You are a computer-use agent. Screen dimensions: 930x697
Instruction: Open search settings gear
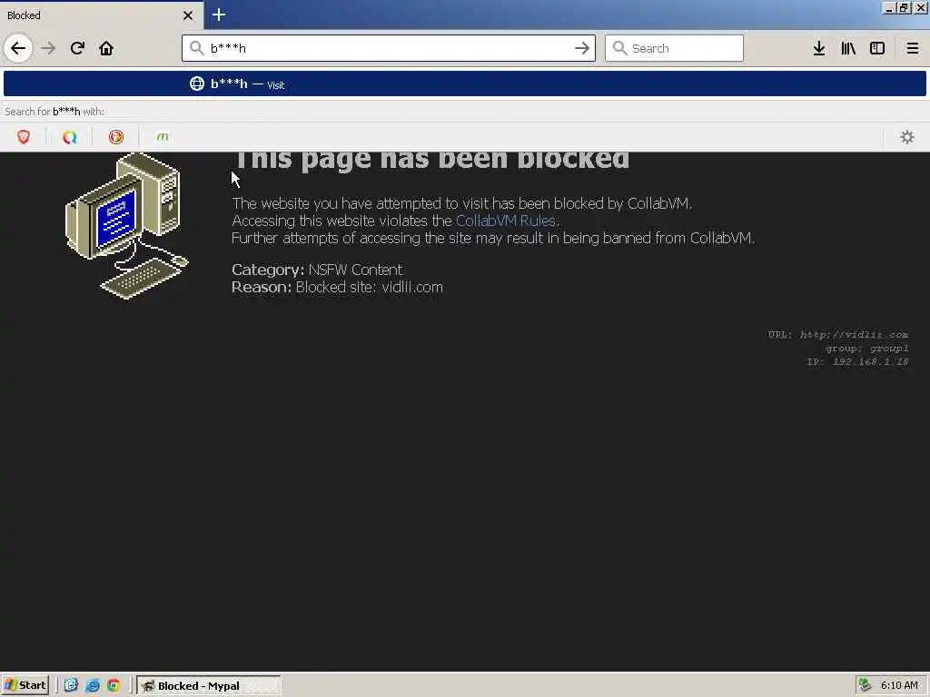point(907,137)
